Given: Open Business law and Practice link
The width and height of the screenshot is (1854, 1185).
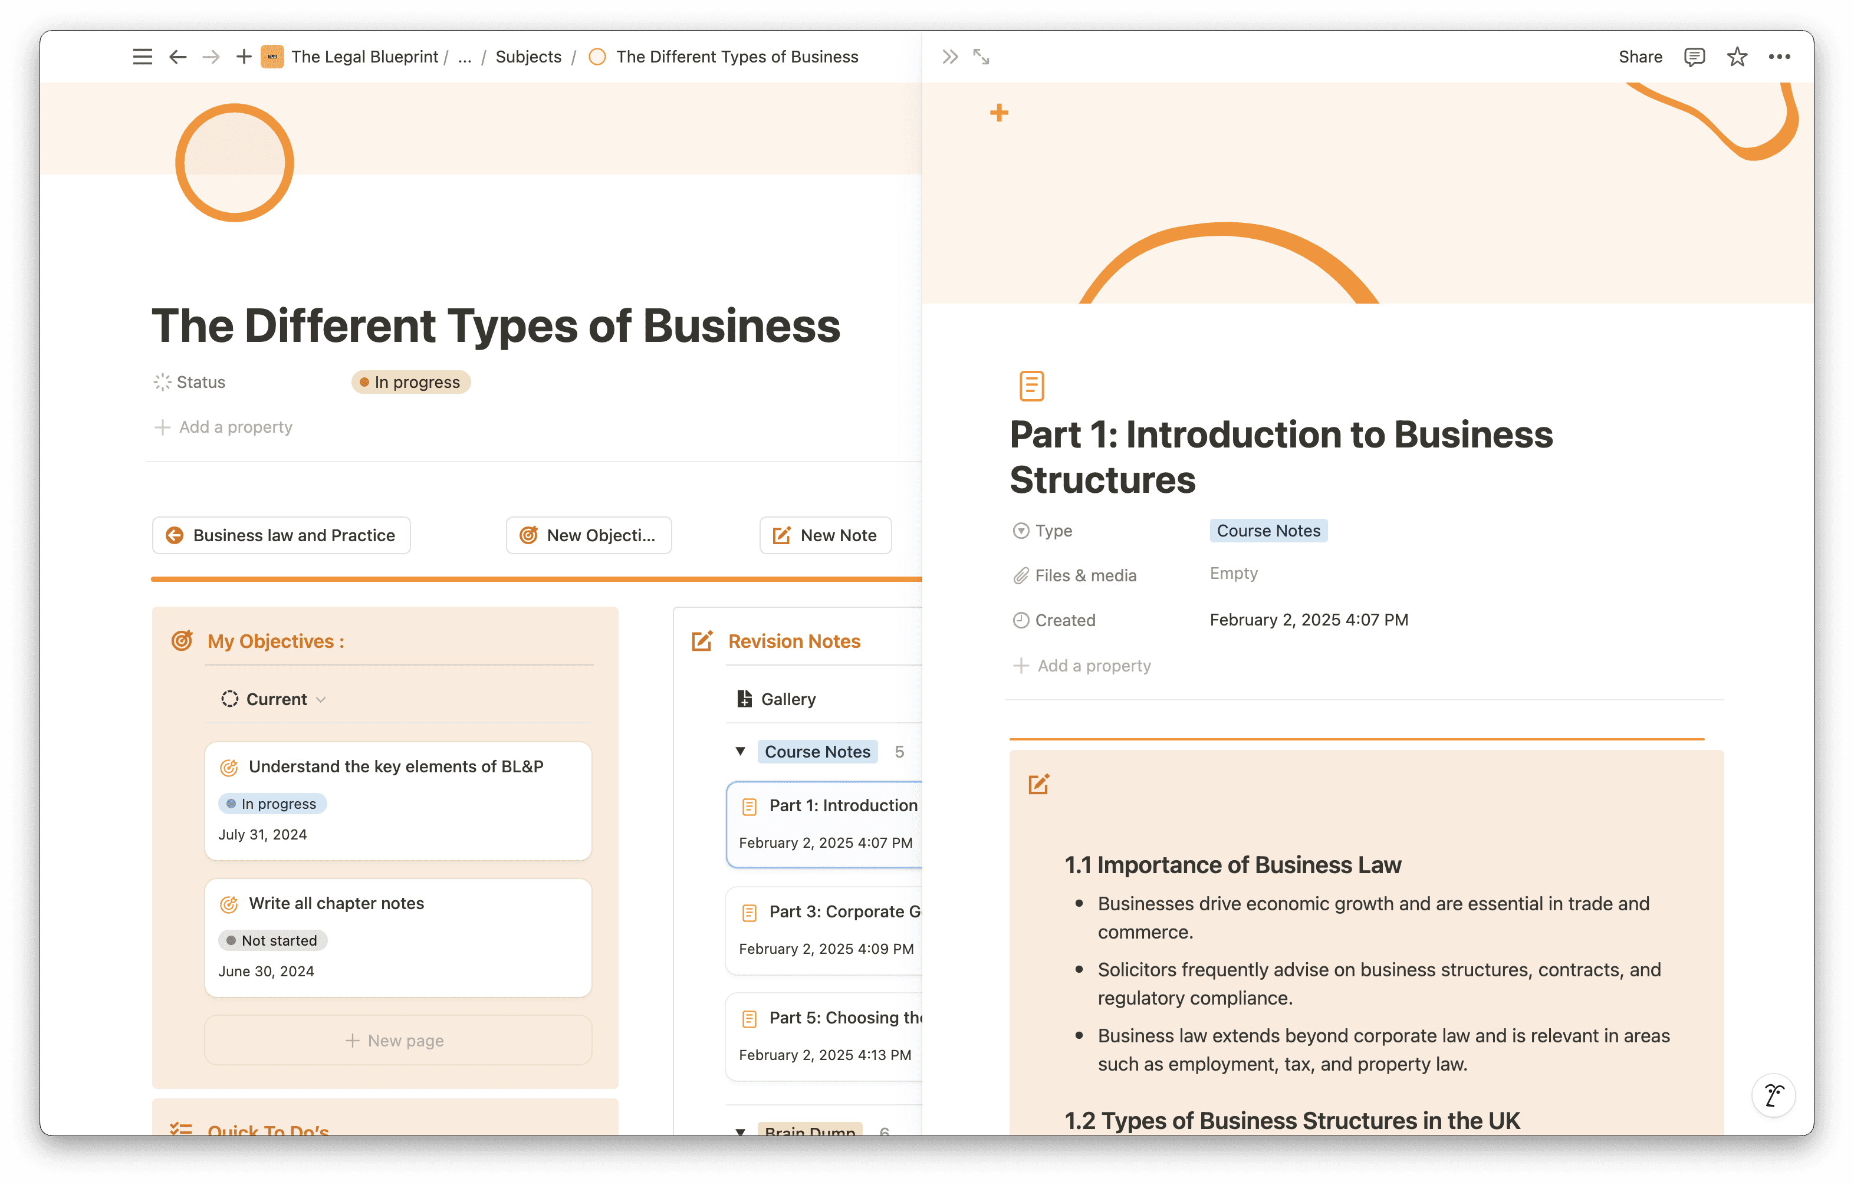Looking at the screenshot, I should pos(281,535).
